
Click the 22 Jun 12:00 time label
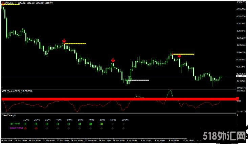click(63, 140)
